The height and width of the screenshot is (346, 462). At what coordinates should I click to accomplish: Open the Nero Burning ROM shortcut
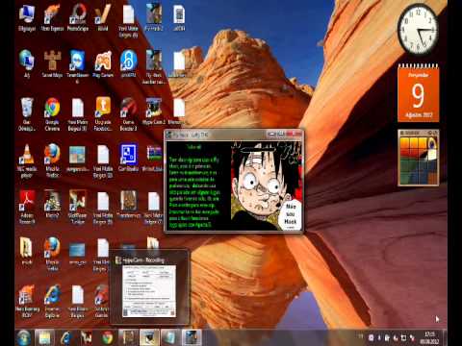click(27, 301)
